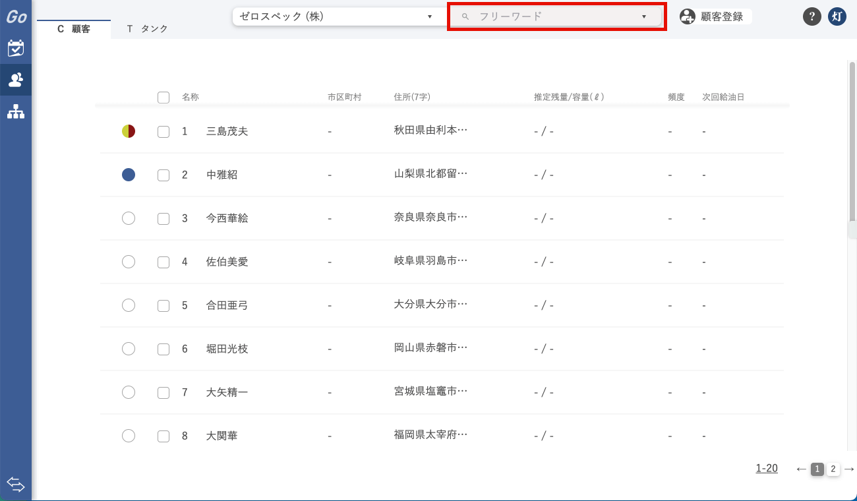Toggle the select-all header checkbox
The height and width of the screenshot is (501, 857).
163,98
